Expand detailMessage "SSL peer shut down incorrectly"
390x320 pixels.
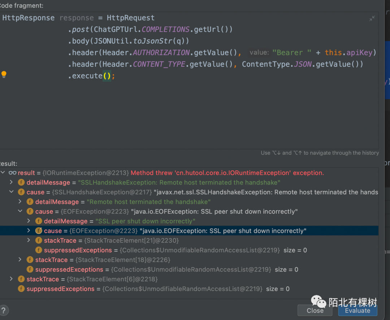click(x=29, y=221)
